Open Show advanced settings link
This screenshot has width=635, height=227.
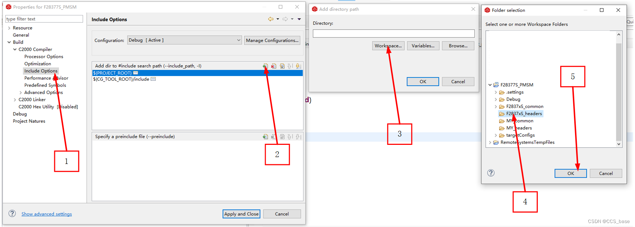pyautogui.click(x=47, y=214)
